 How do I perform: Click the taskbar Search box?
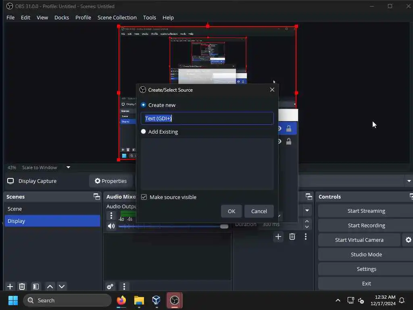pyautogui.click(x=67, y=300)
